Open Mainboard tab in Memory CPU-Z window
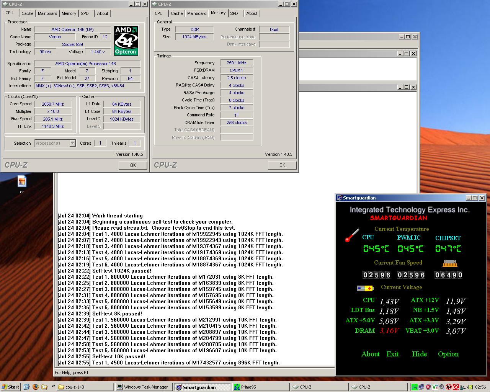This screenshot has height=392, width=490. click(x=197, y=13)
